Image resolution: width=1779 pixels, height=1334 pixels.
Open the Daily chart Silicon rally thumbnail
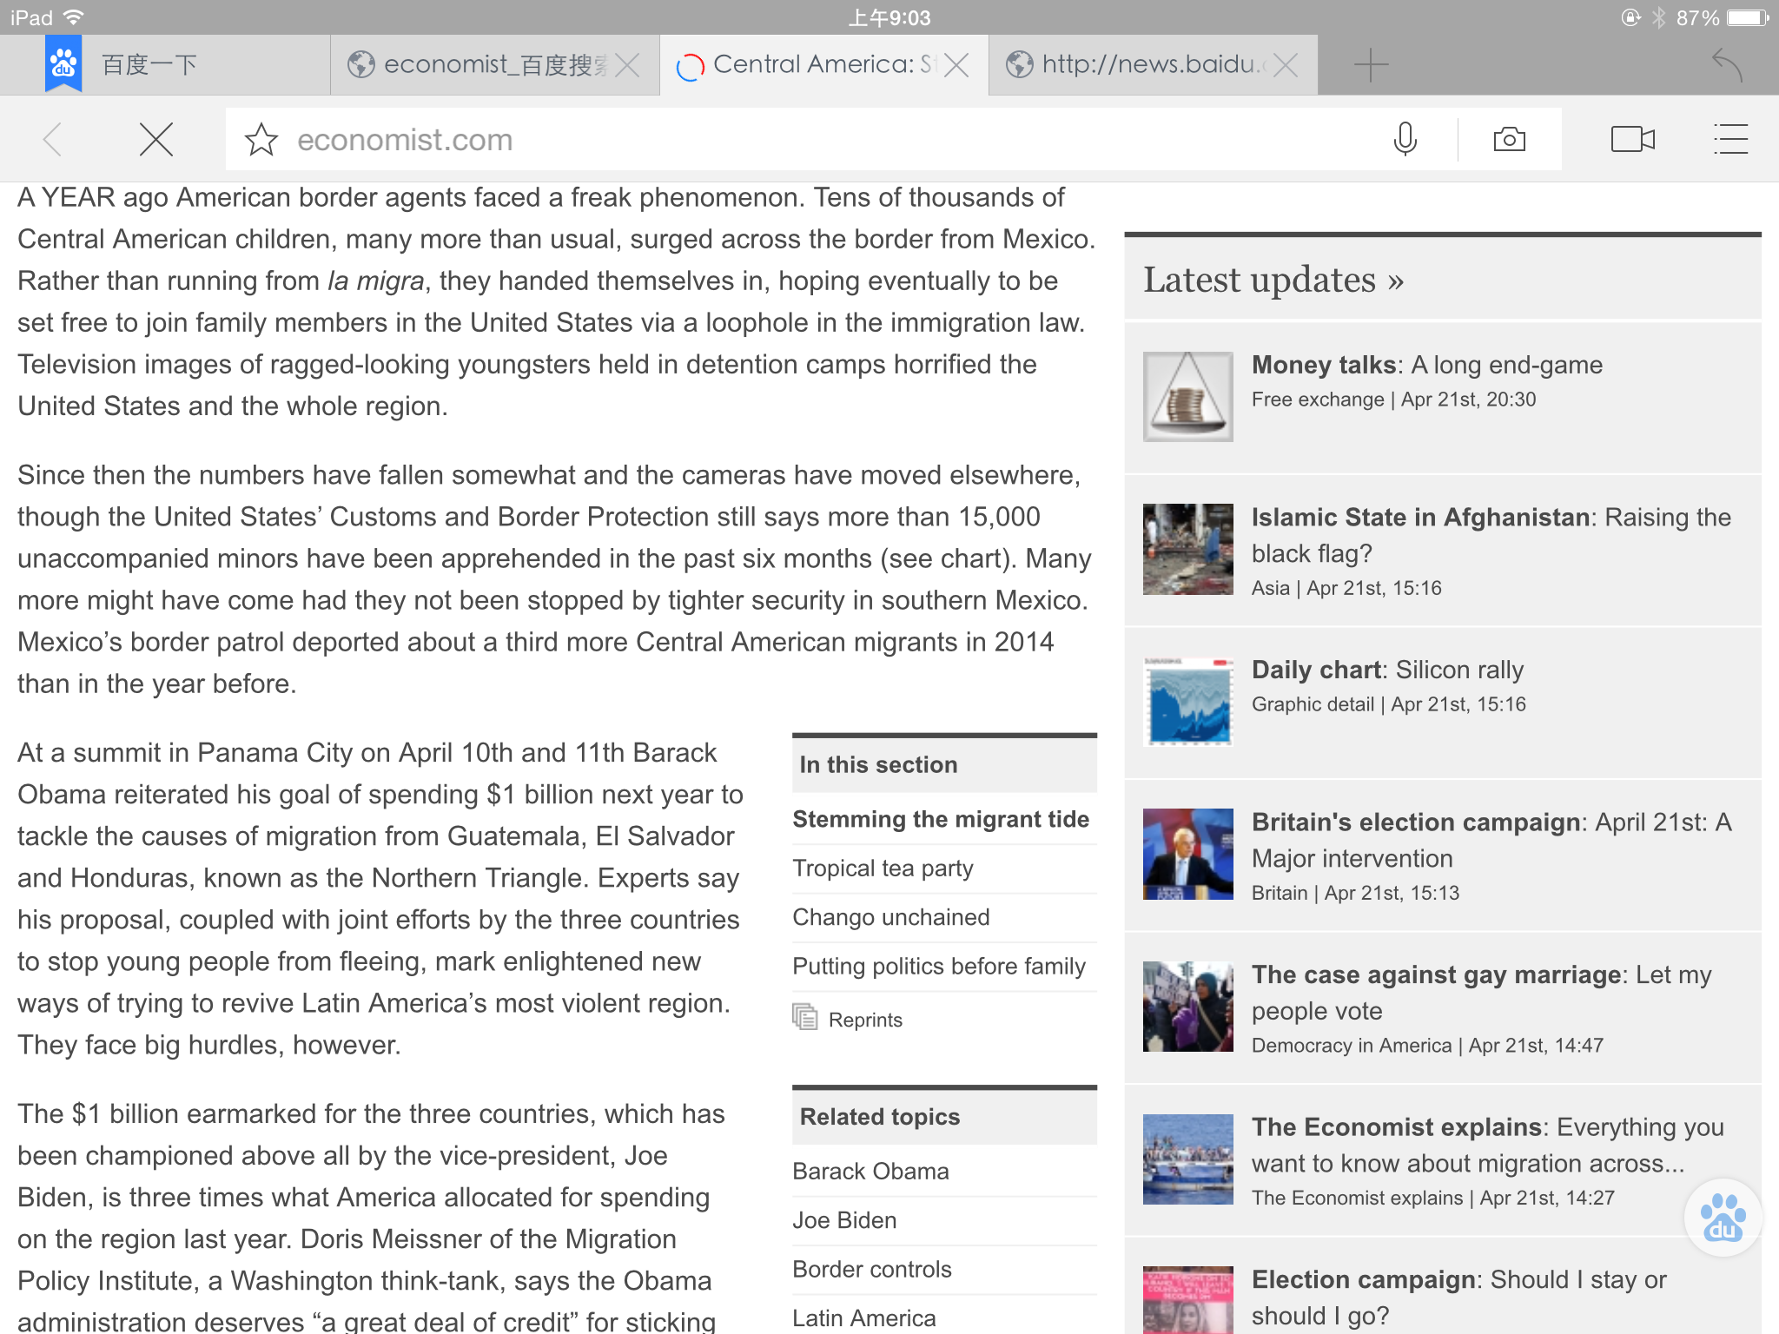click(1187, 702)
